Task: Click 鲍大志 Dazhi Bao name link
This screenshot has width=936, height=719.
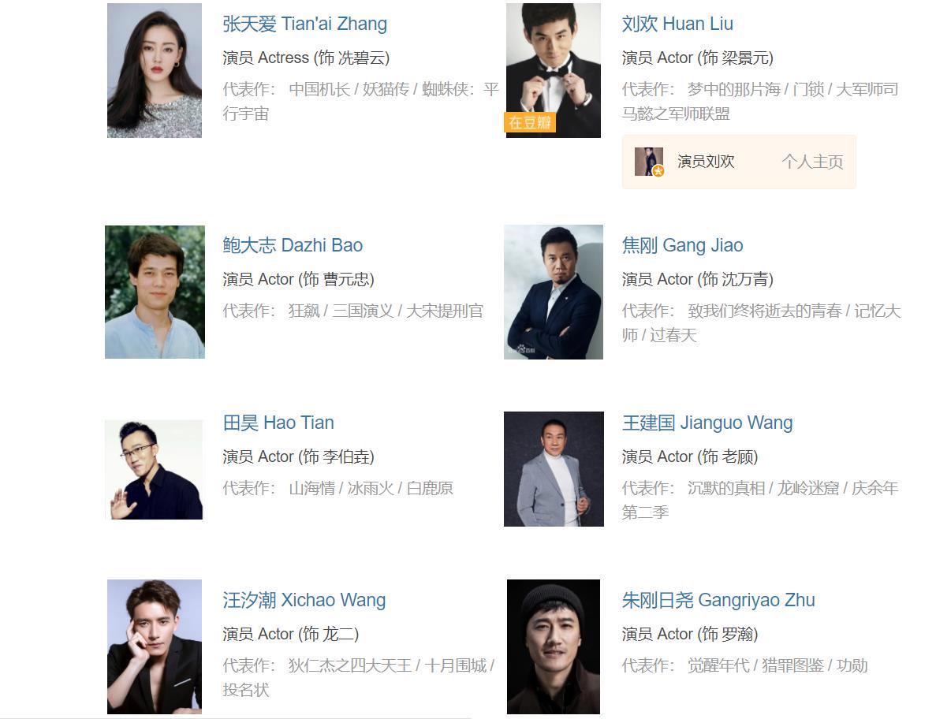Action: point(293,245)
